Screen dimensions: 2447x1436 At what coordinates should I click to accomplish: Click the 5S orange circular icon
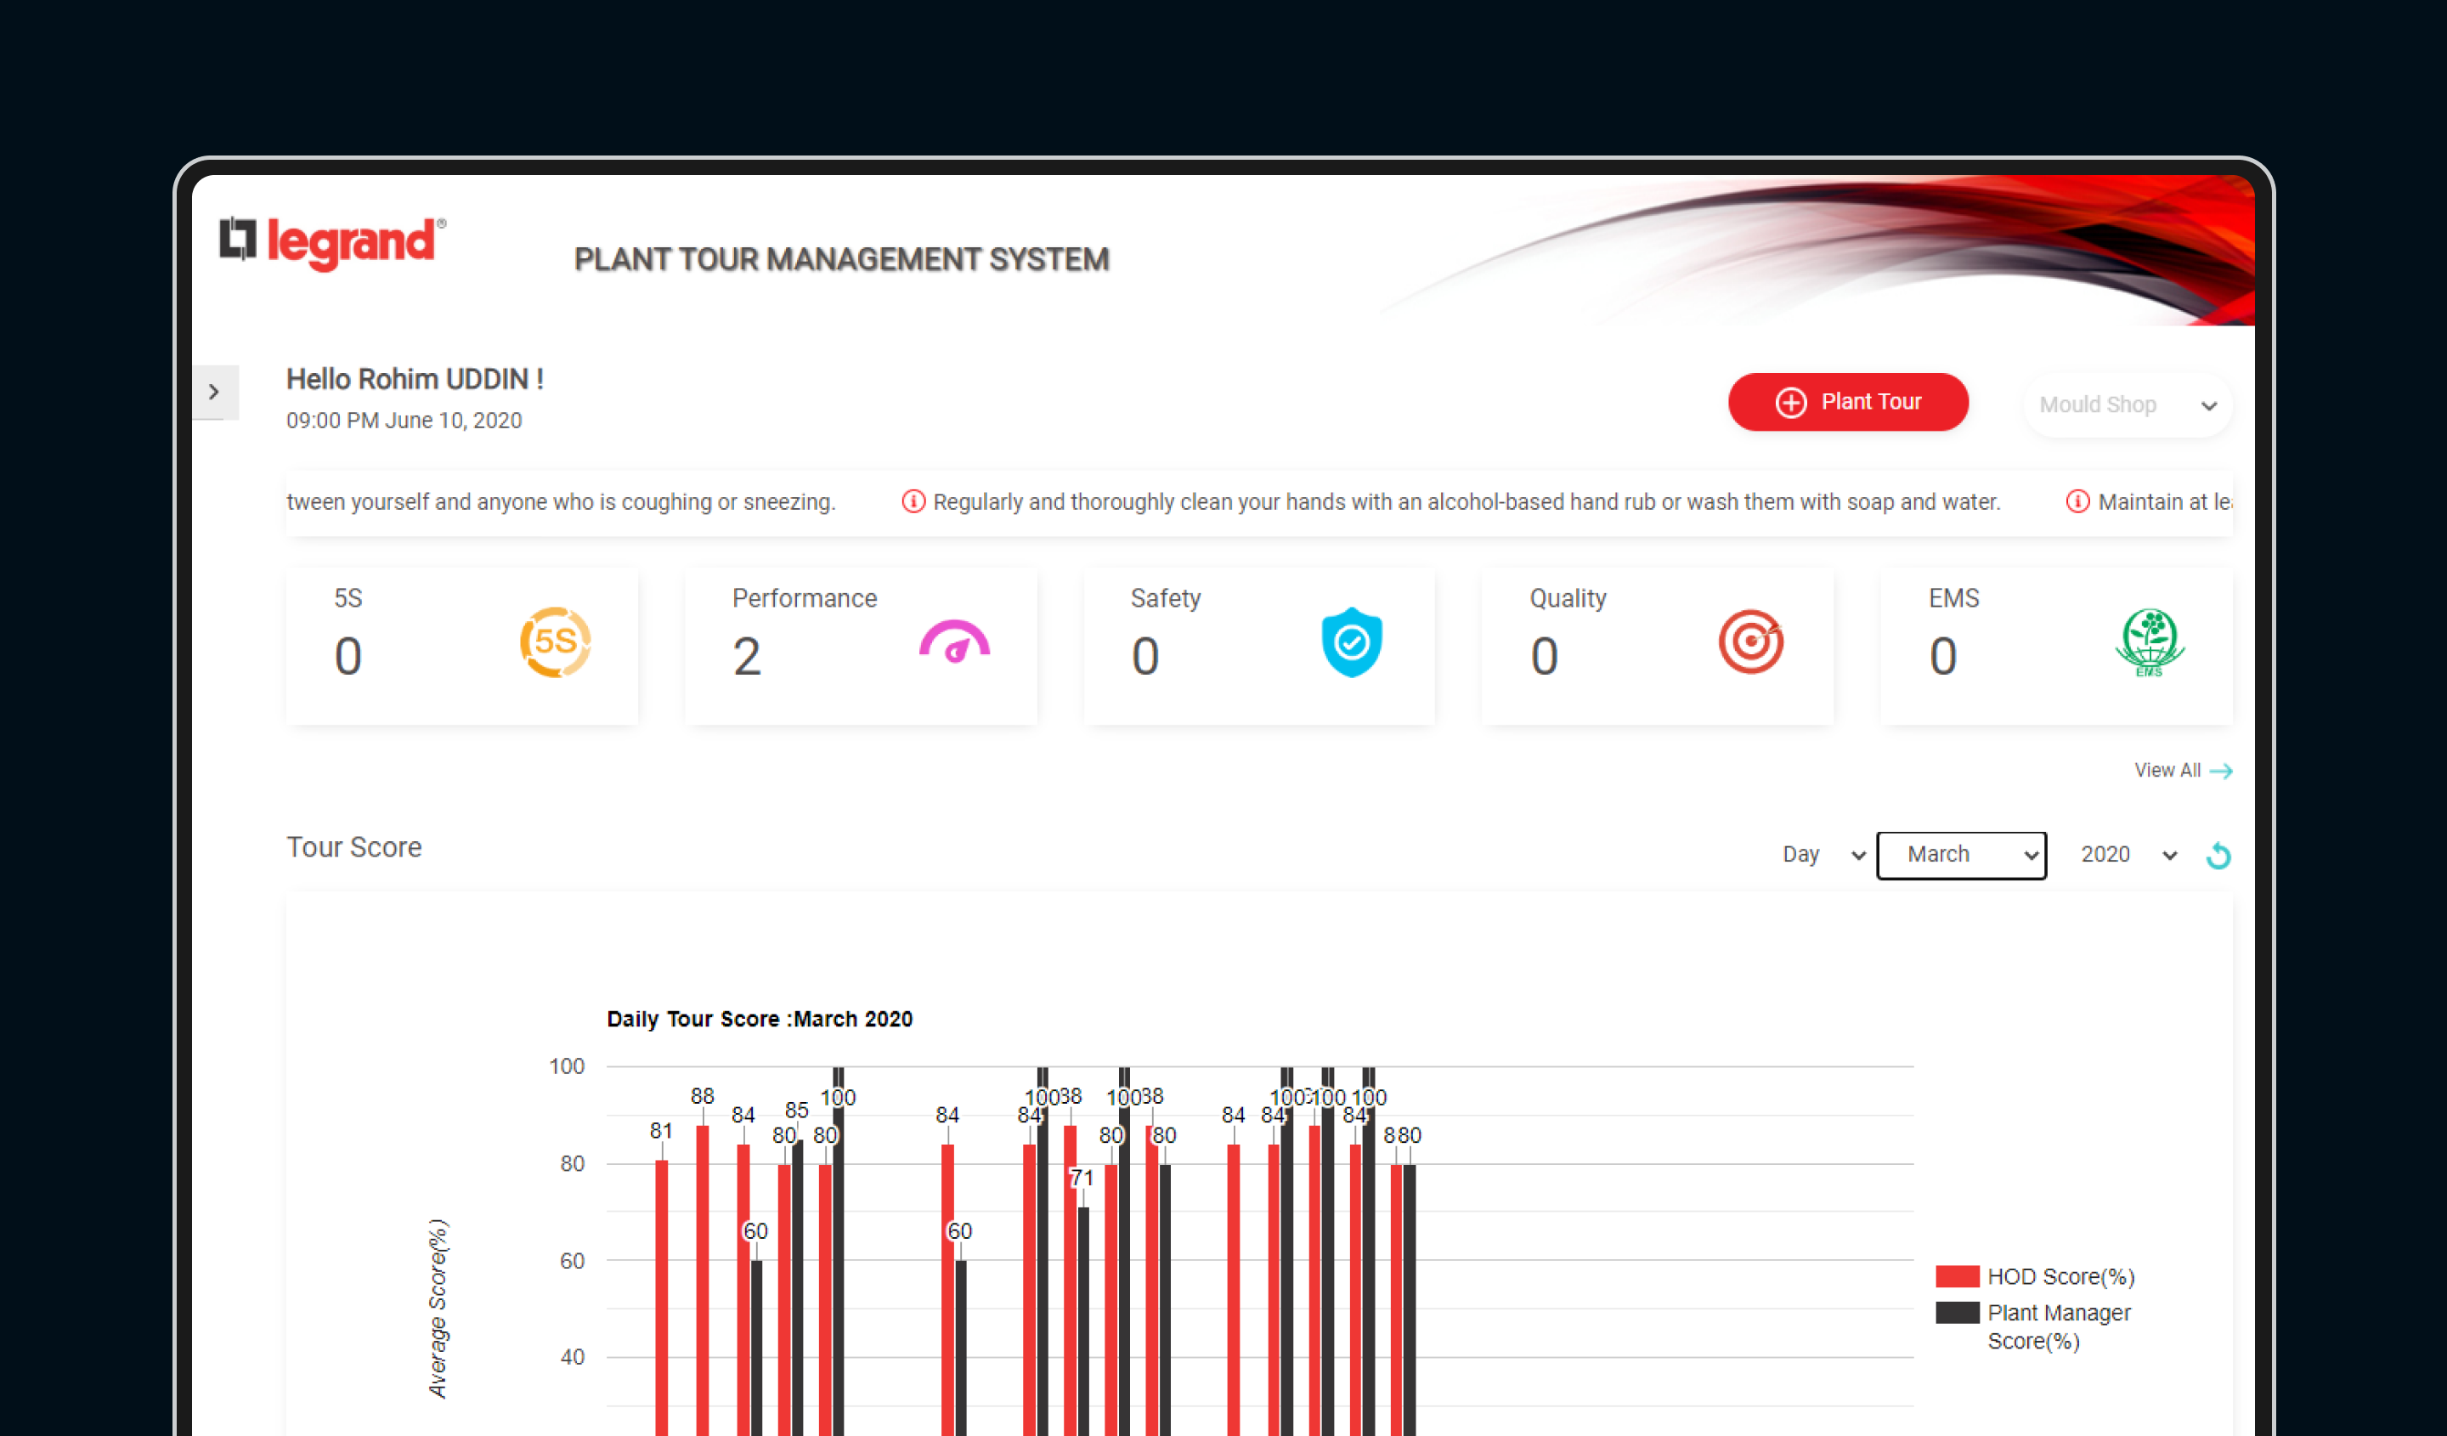[x=555, y=642]
